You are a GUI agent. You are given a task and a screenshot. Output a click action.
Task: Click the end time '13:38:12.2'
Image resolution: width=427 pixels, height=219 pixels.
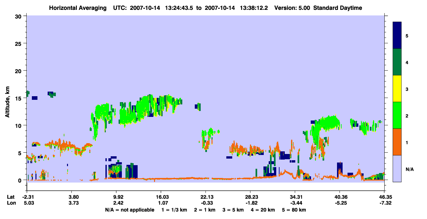click(254, 8)
